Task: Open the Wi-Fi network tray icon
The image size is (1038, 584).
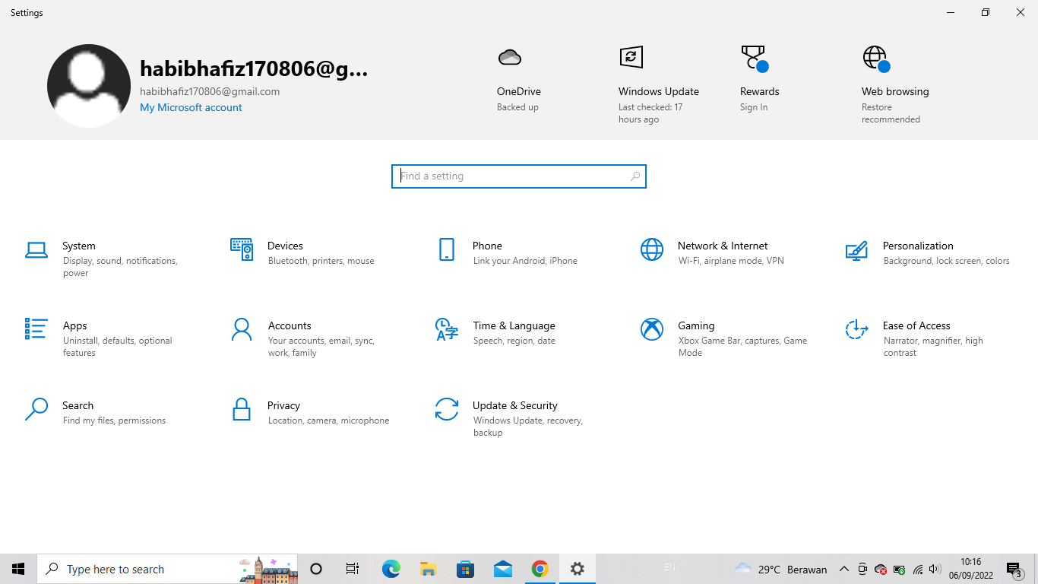Action: 918,569
